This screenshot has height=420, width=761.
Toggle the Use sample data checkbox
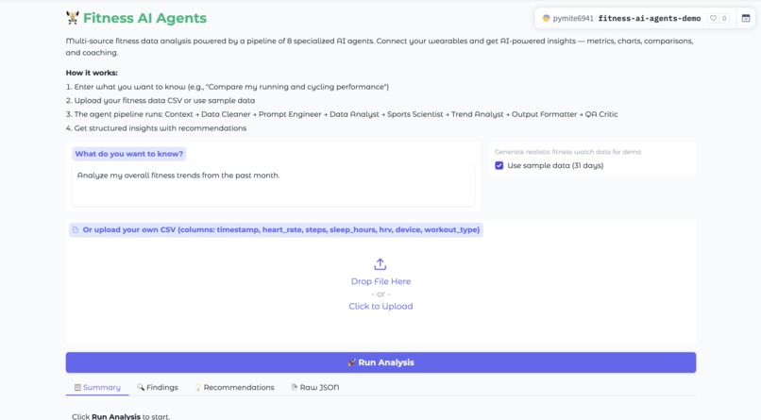click(x=499, y=165)
